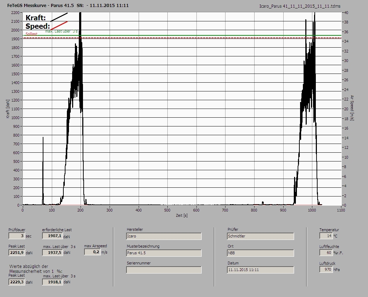Viewport: 368px width, 297px height.
Task: Click the 'hPa' unit text
Action: pos(336,270)
